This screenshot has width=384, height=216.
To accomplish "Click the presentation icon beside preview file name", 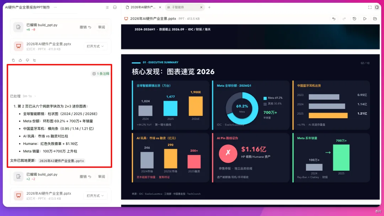I will 126,19.
